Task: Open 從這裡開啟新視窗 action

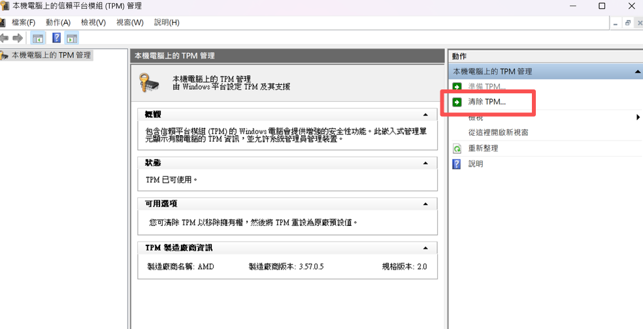Action: pyautogui.click(x=498, y=133)
